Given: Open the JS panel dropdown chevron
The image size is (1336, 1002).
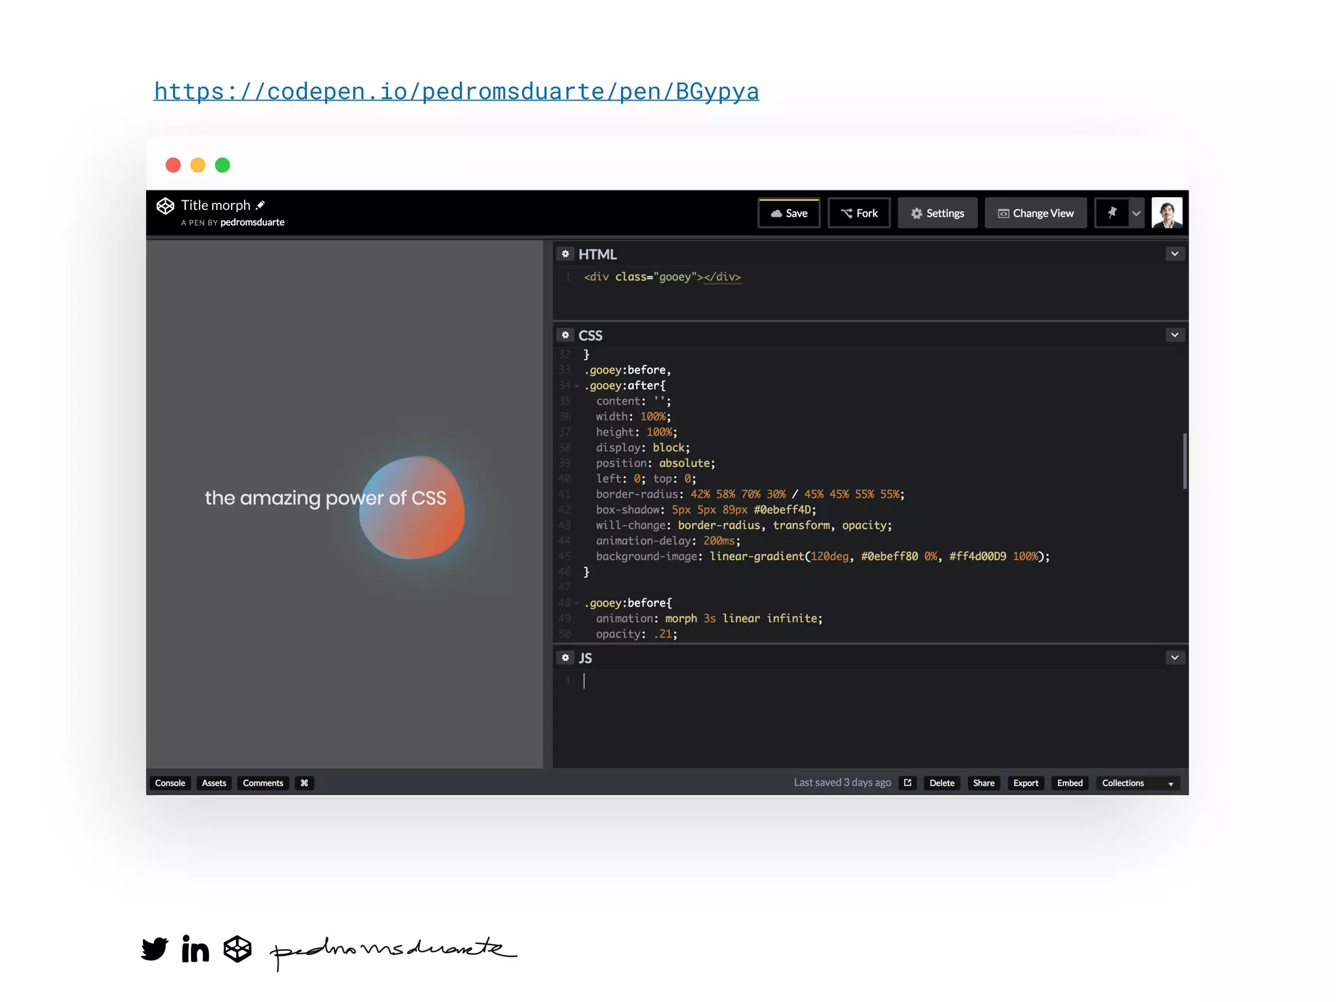Looking at the screenshot, I should (x=1175, y=658).
